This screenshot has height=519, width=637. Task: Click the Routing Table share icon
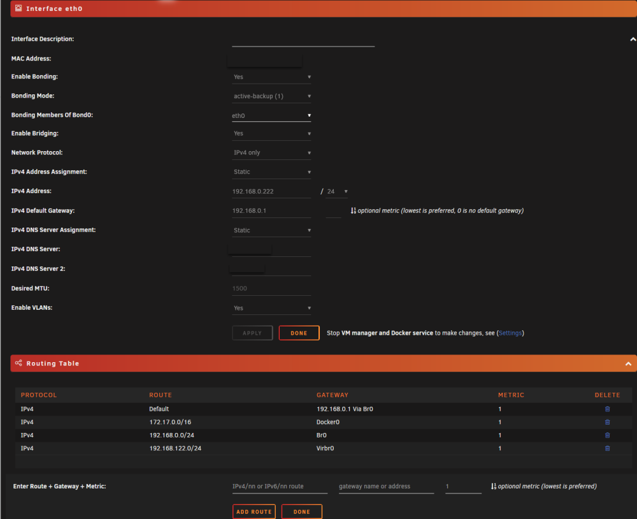coord(18,363)
